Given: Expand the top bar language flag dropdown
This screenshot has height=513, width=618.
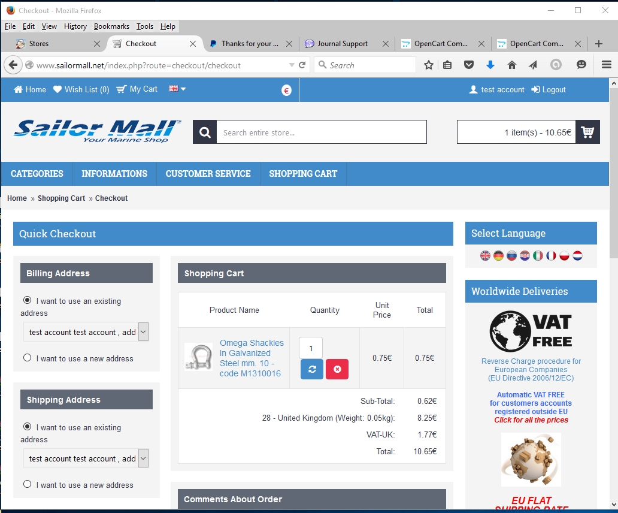Looking at the screenshot, I should [x=177, y=89].
